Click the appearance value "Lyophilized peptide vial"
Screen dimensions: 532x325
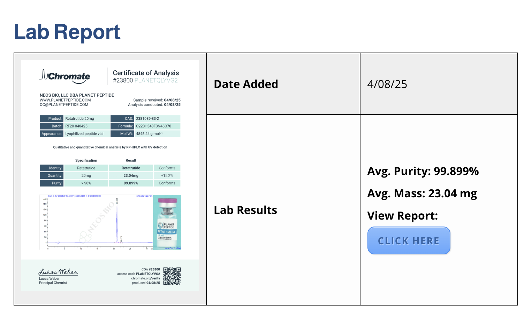(84, 134)
